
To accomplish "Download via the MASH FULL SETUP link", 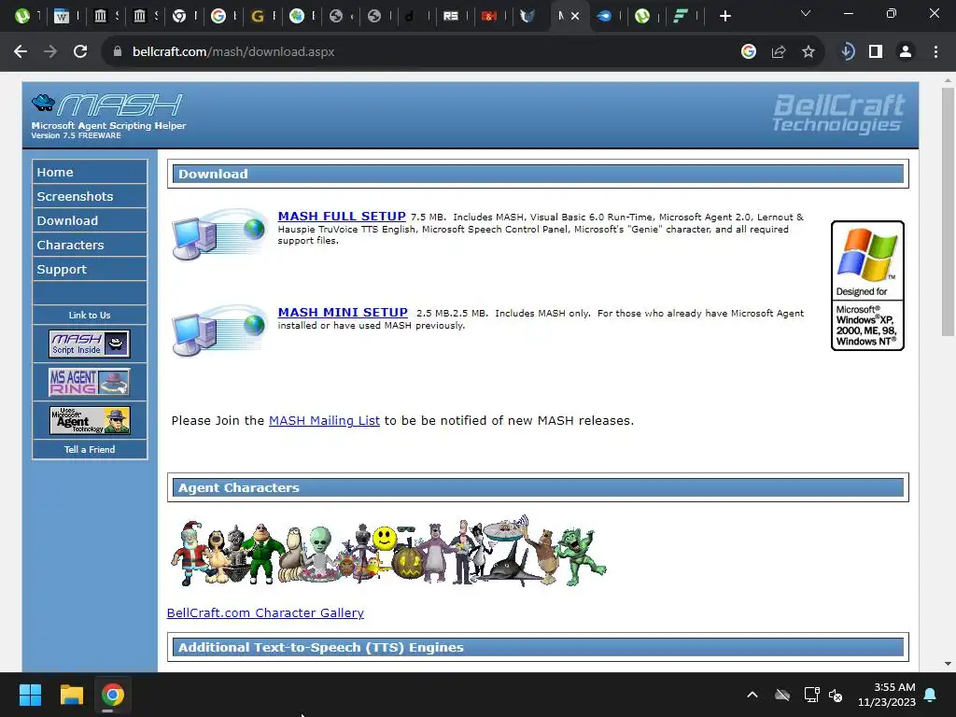I will [342, 217].
